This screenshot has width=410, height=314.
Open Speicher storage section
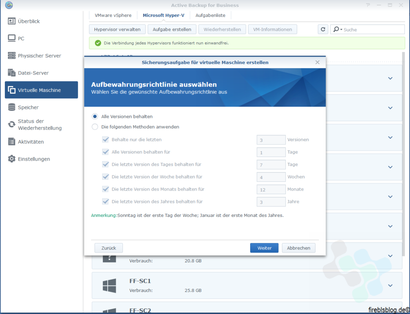[41, 107]
